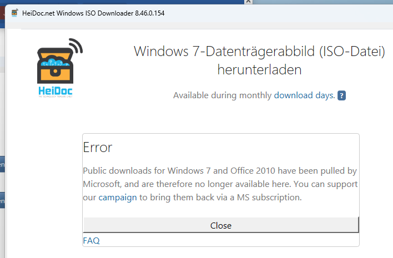Click the word "herunterladen" in the heading
Image resolution: width=393 pixels, height=258 pixels.
tap(259, 70)
